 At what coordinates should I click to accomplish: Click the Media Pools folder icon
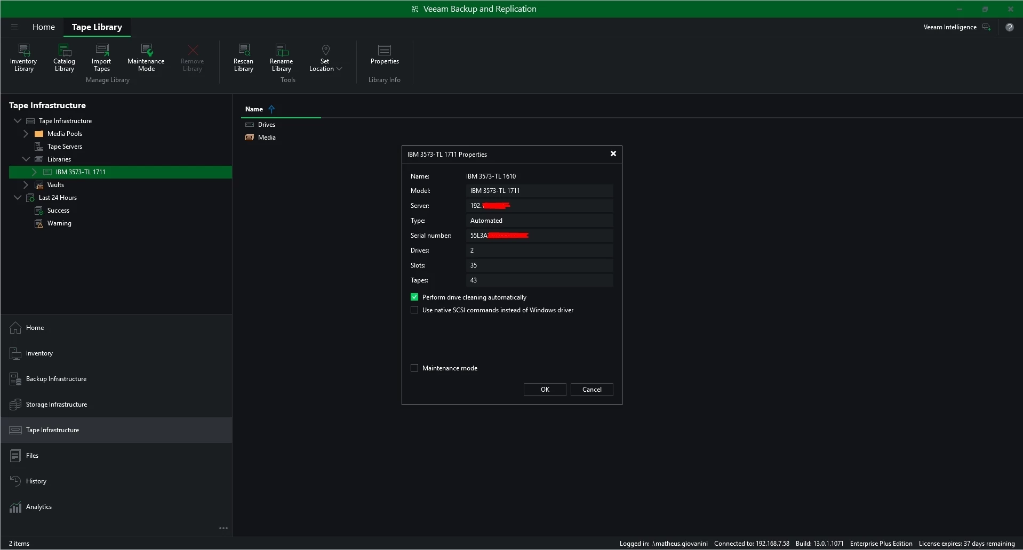click(39, 134)
